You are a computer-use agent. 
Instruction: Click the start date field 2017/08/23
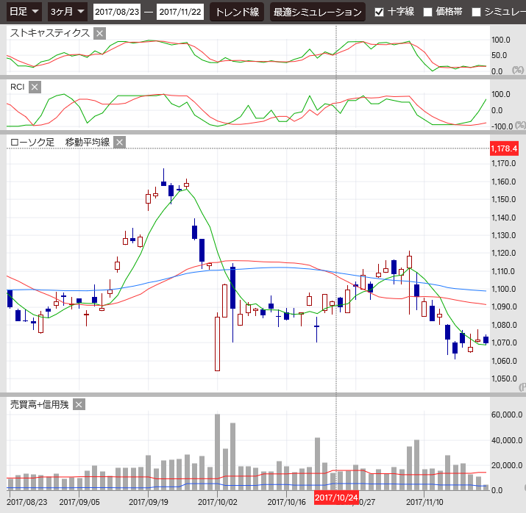(x=116, y=12)
